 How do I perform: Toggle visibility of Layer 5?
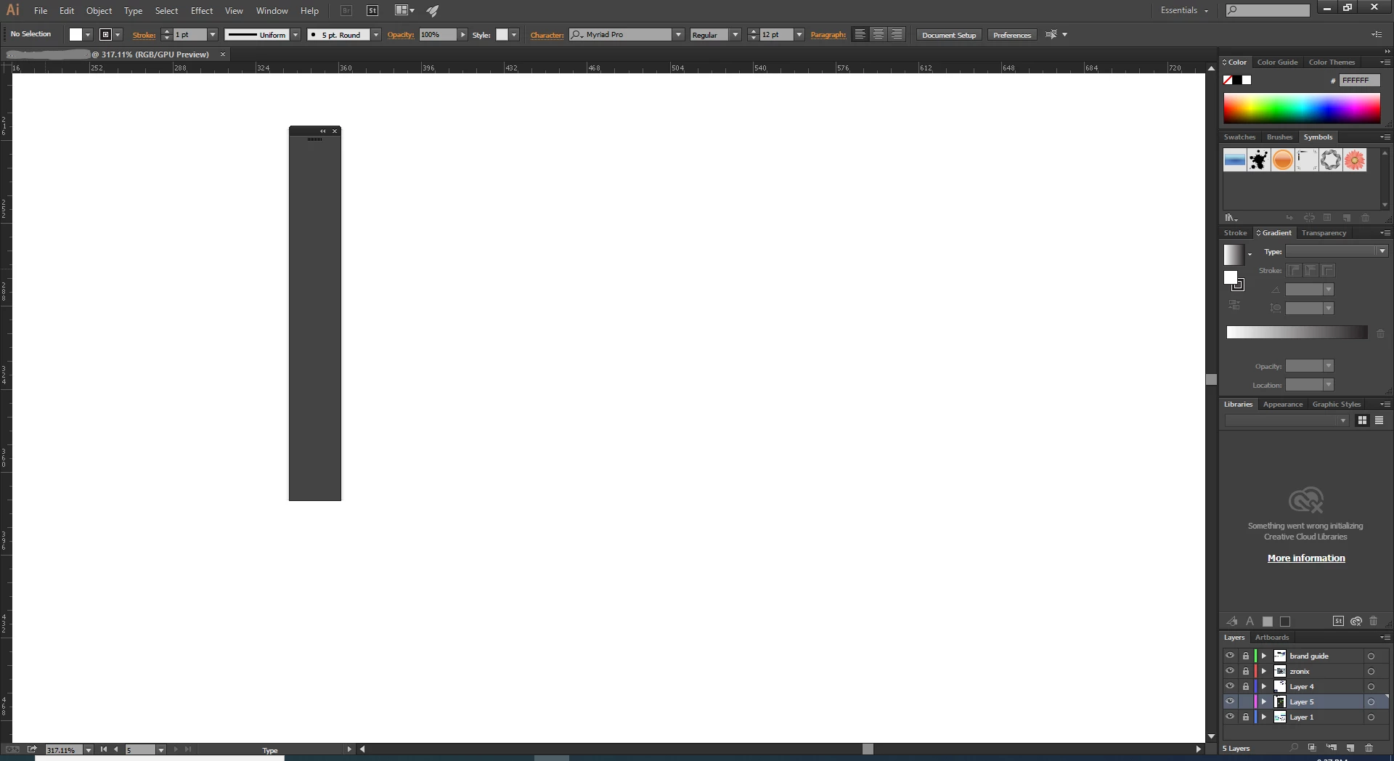click(x=1230, y=701)
